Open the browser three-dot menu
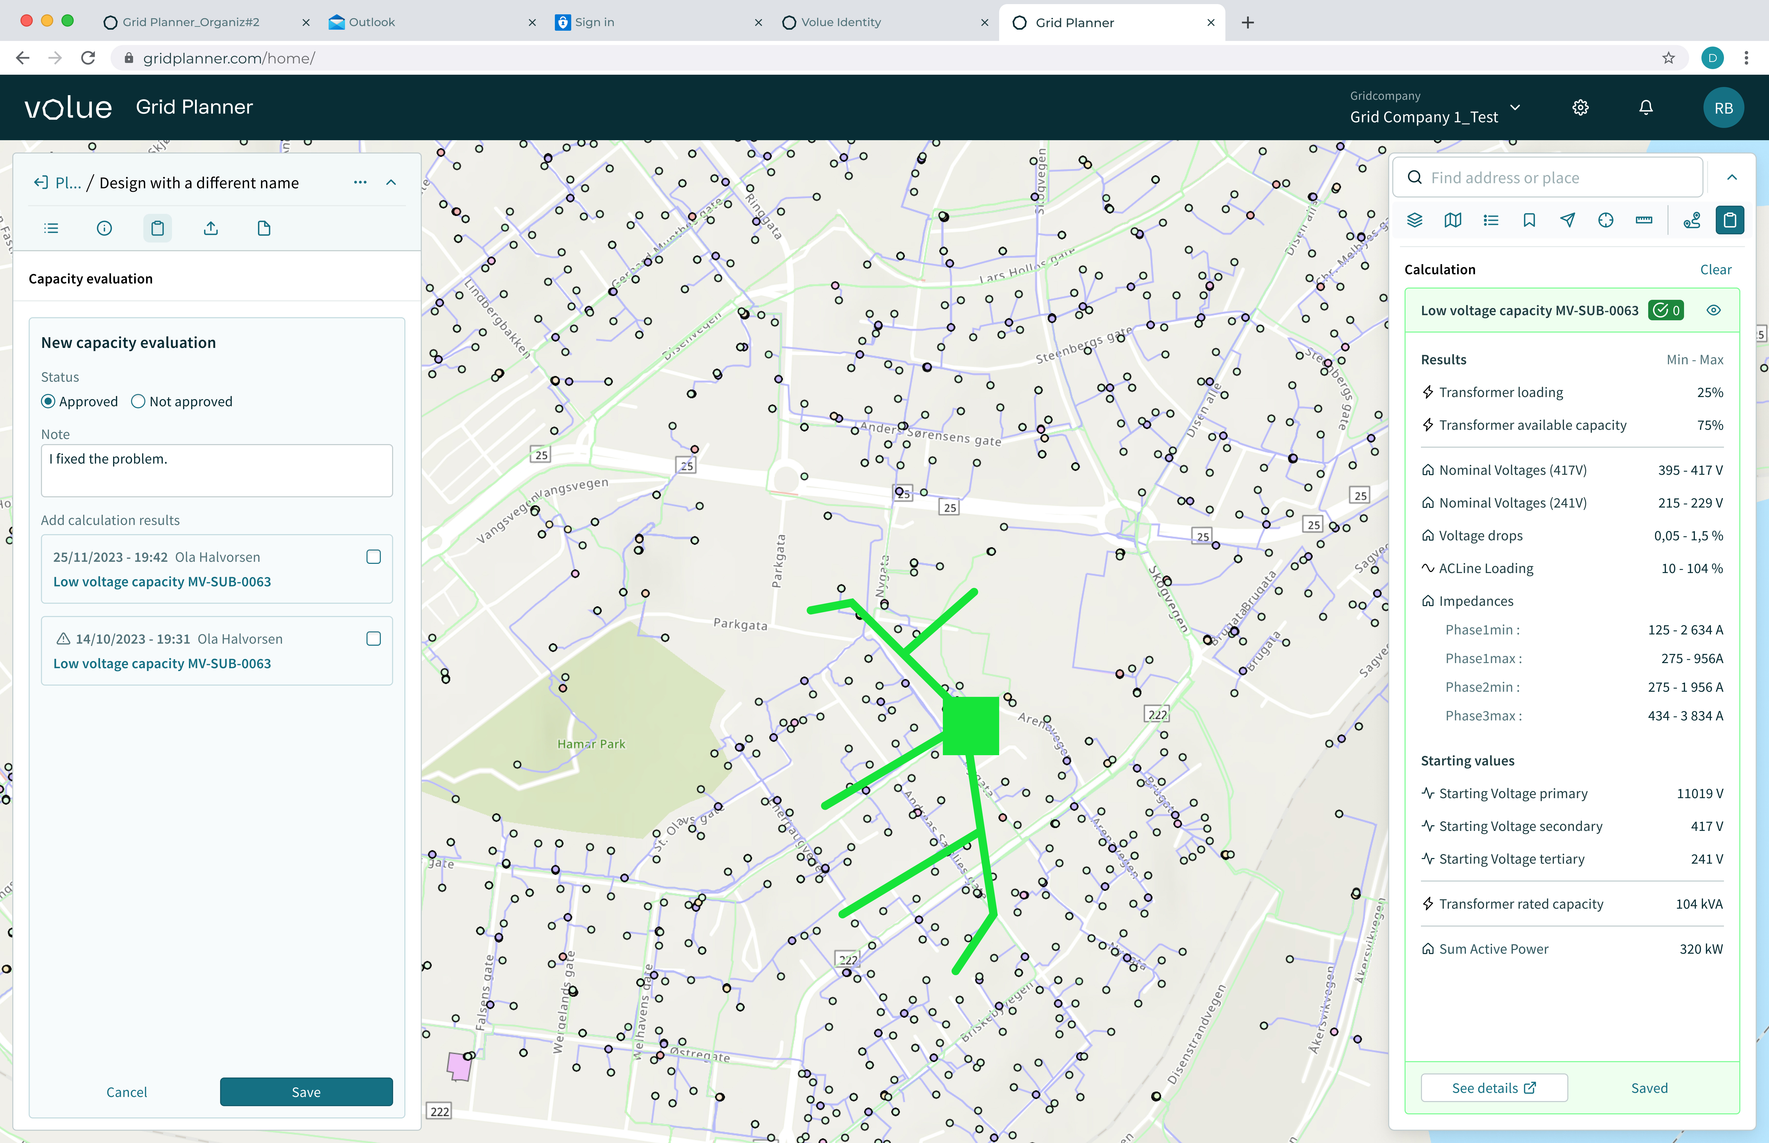The height and width of the screenshot is (1143, 1769). point(1746,58)
